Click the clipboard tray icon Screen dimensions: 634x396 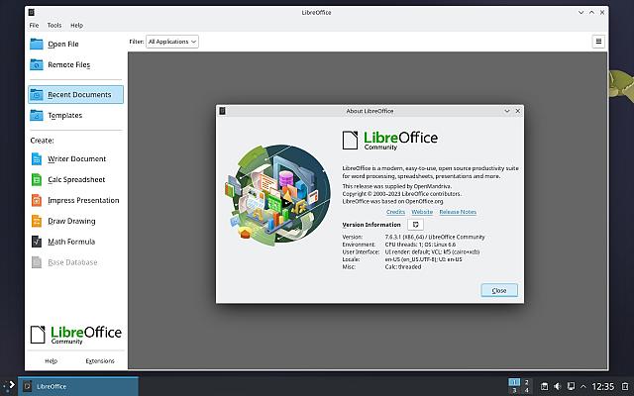(x=544, y=387)
